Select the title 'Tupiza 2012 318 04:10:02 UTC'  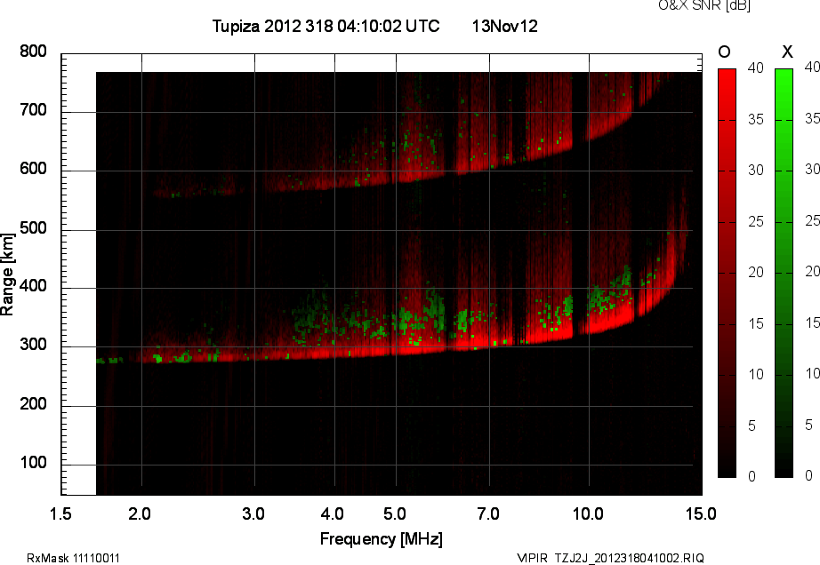pos(326,26)
